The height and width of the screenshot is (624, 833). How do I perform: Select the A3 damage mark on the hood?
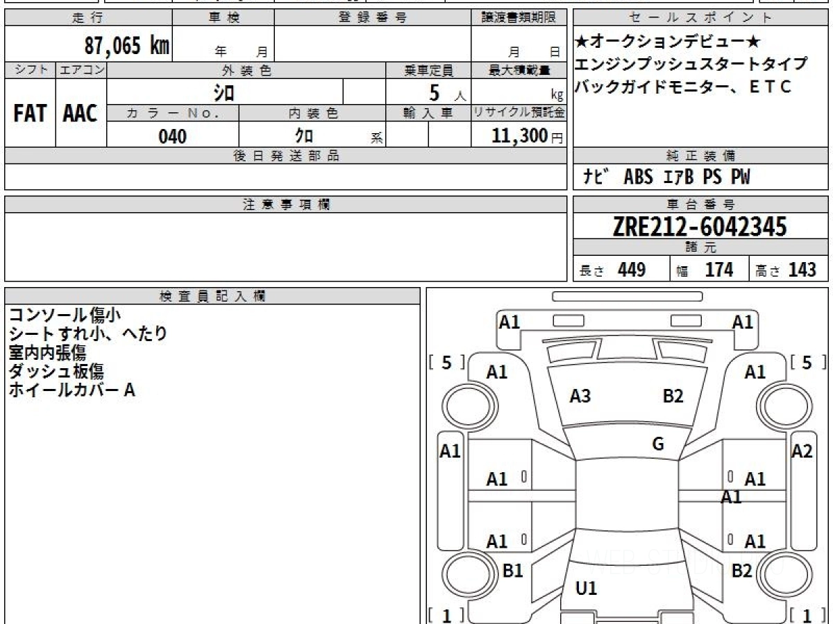click(580, 396)
